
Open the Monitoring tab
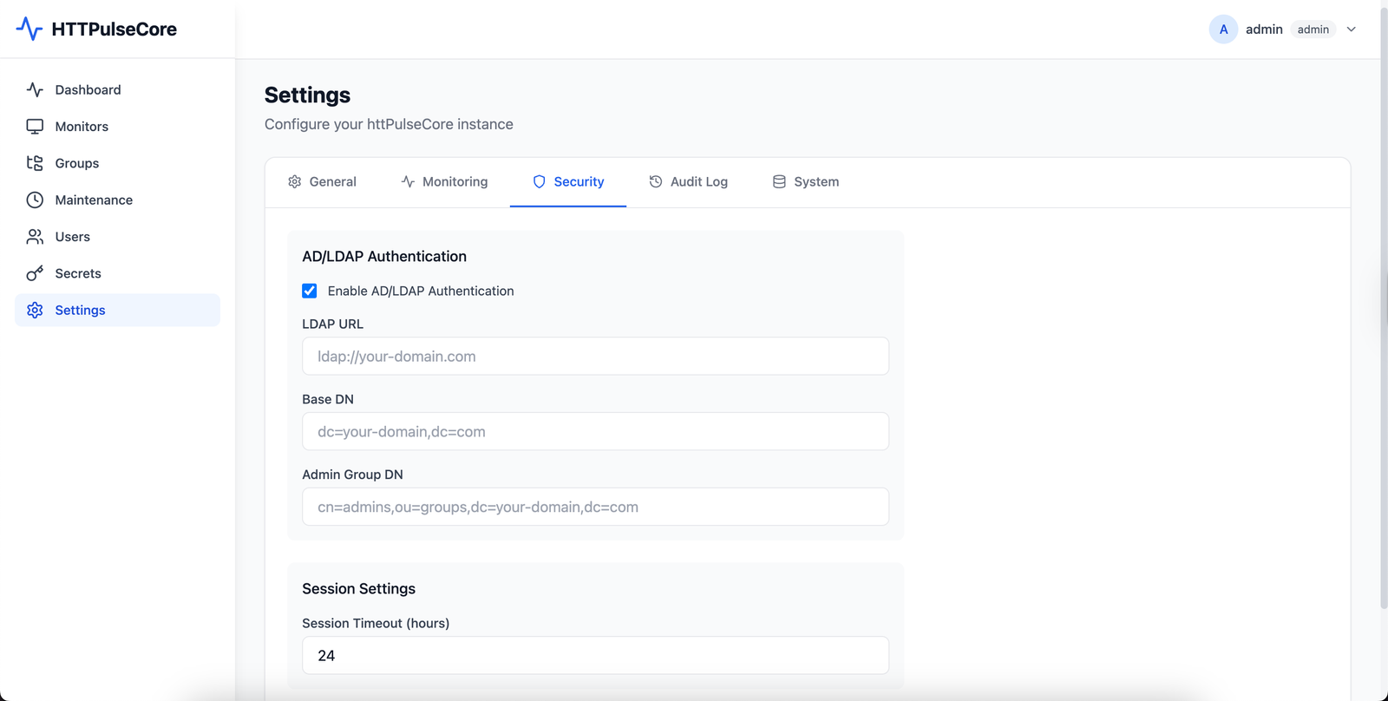coord(444,182)
